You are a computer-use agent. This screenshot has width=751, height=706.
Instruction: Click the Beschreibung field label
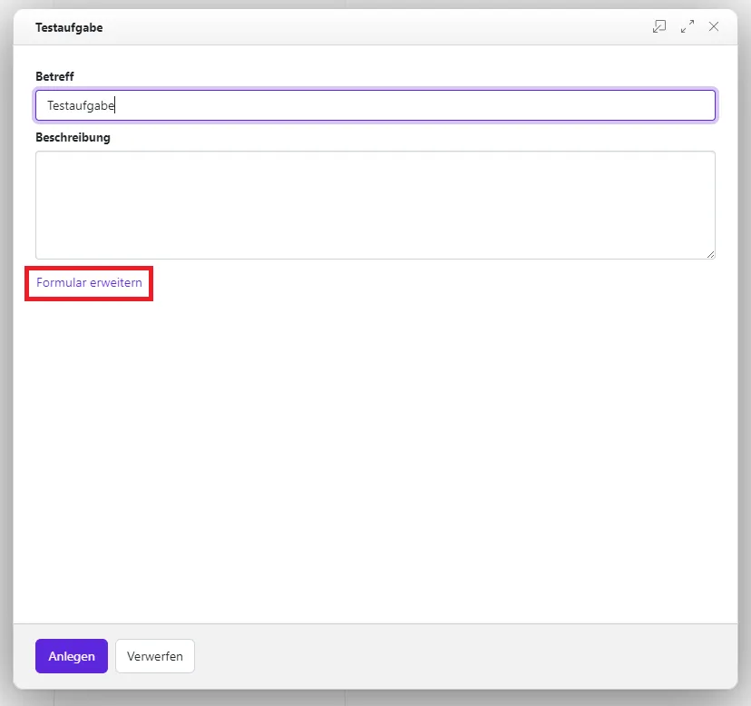73,138
